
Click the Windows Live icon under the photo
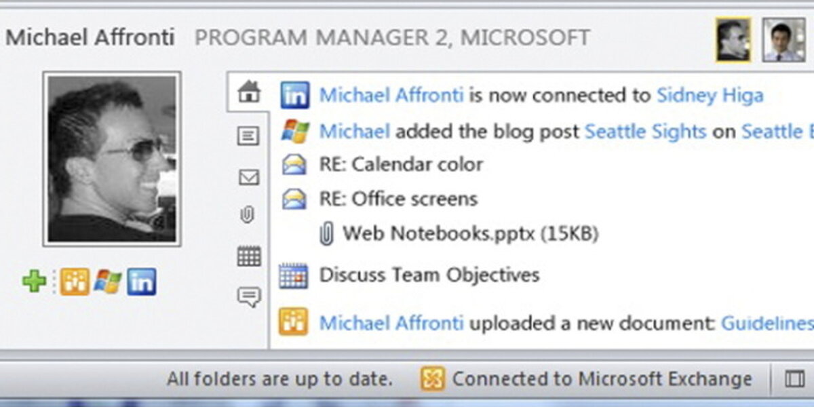(x=108, y=281)
